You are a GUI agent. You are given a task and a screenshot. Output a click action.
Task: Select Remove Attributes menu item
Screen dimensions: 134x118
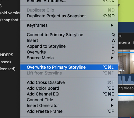point(69,1)
